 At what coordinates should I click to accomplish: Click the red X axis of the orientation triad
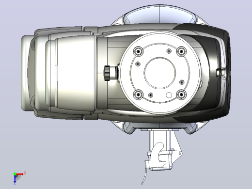[x=20, y=174]
